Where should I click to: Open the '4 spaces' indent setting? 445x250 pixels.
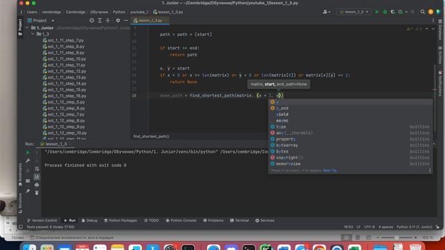click(x=386, y=227)
